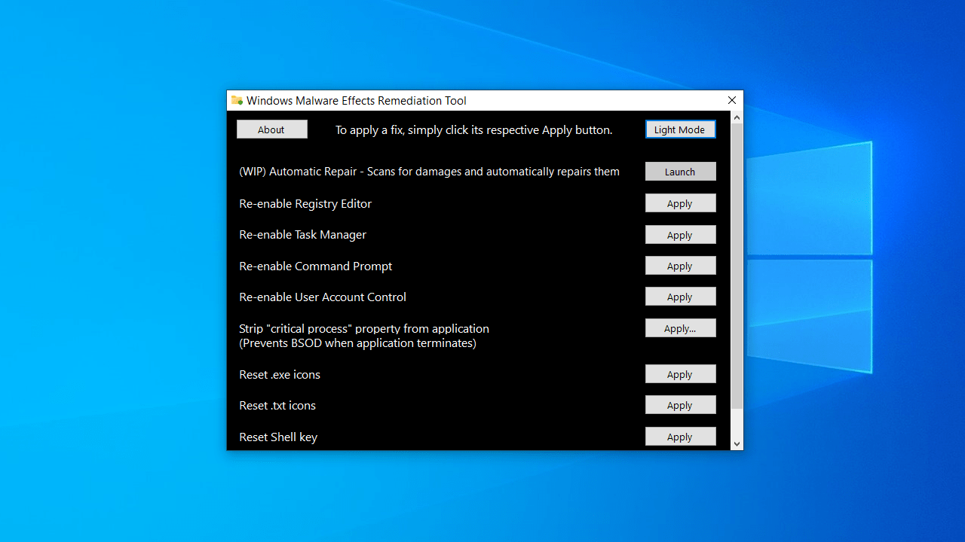The image size is (965, 542).
Task: Click the window title text
Action: click(357, 100)
